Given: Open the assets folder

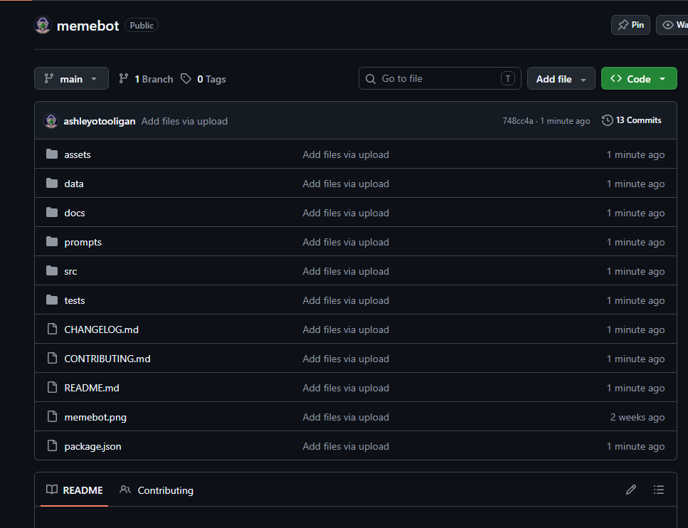Looking at the screenshot, I should [x=78, y=154].
